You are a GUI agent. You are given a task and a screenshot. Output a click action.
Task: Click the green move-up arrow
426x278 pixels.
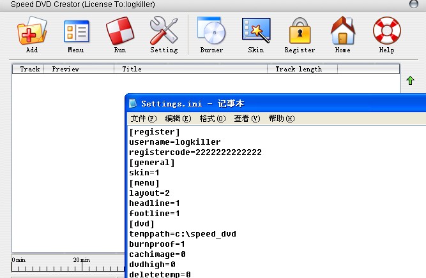(410, 80)
